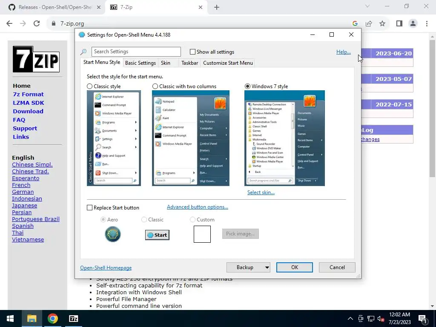436x327 pixels.
Task: Open the Help link
Action: (x=344, y=52)
